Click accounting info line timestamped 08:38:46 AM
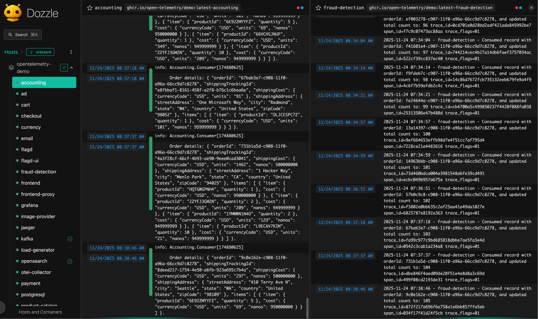Image resolution: width=538 pixels, height=319 pixels. (199, 247)
